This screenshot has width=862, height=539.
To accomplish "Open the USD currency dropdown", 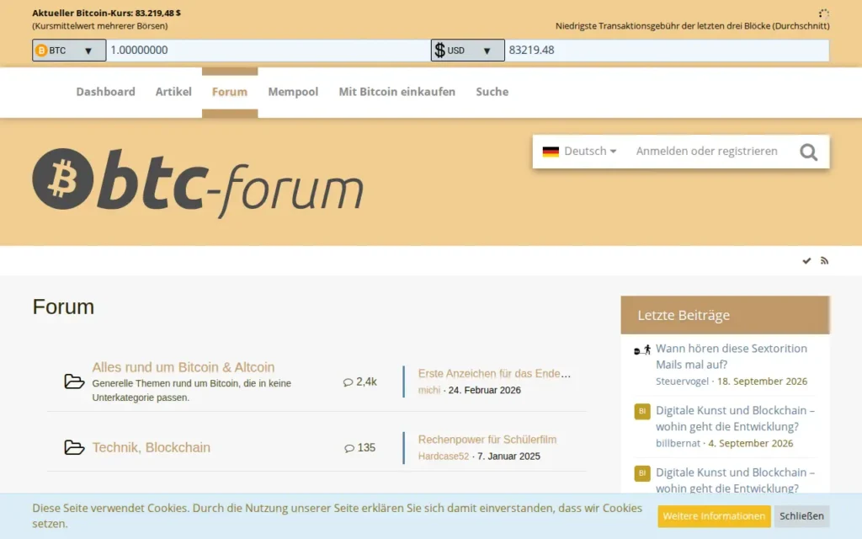I will (x=467, y=50).
